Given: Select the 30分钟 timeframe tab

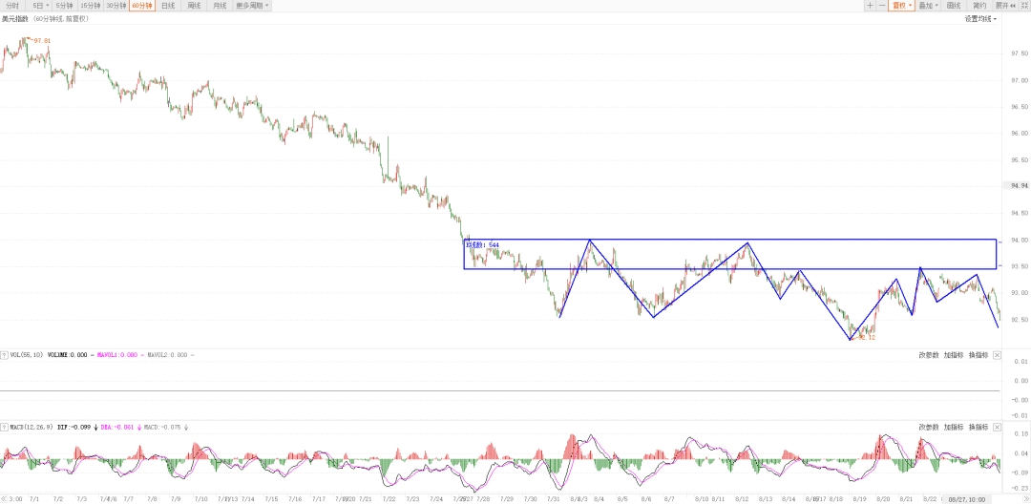Looking at the screenshot, I should point(116,6).
